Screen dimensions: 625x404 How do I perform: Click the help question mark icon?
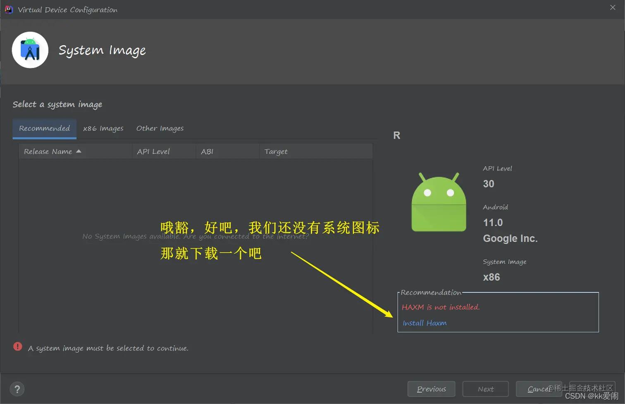17,389
